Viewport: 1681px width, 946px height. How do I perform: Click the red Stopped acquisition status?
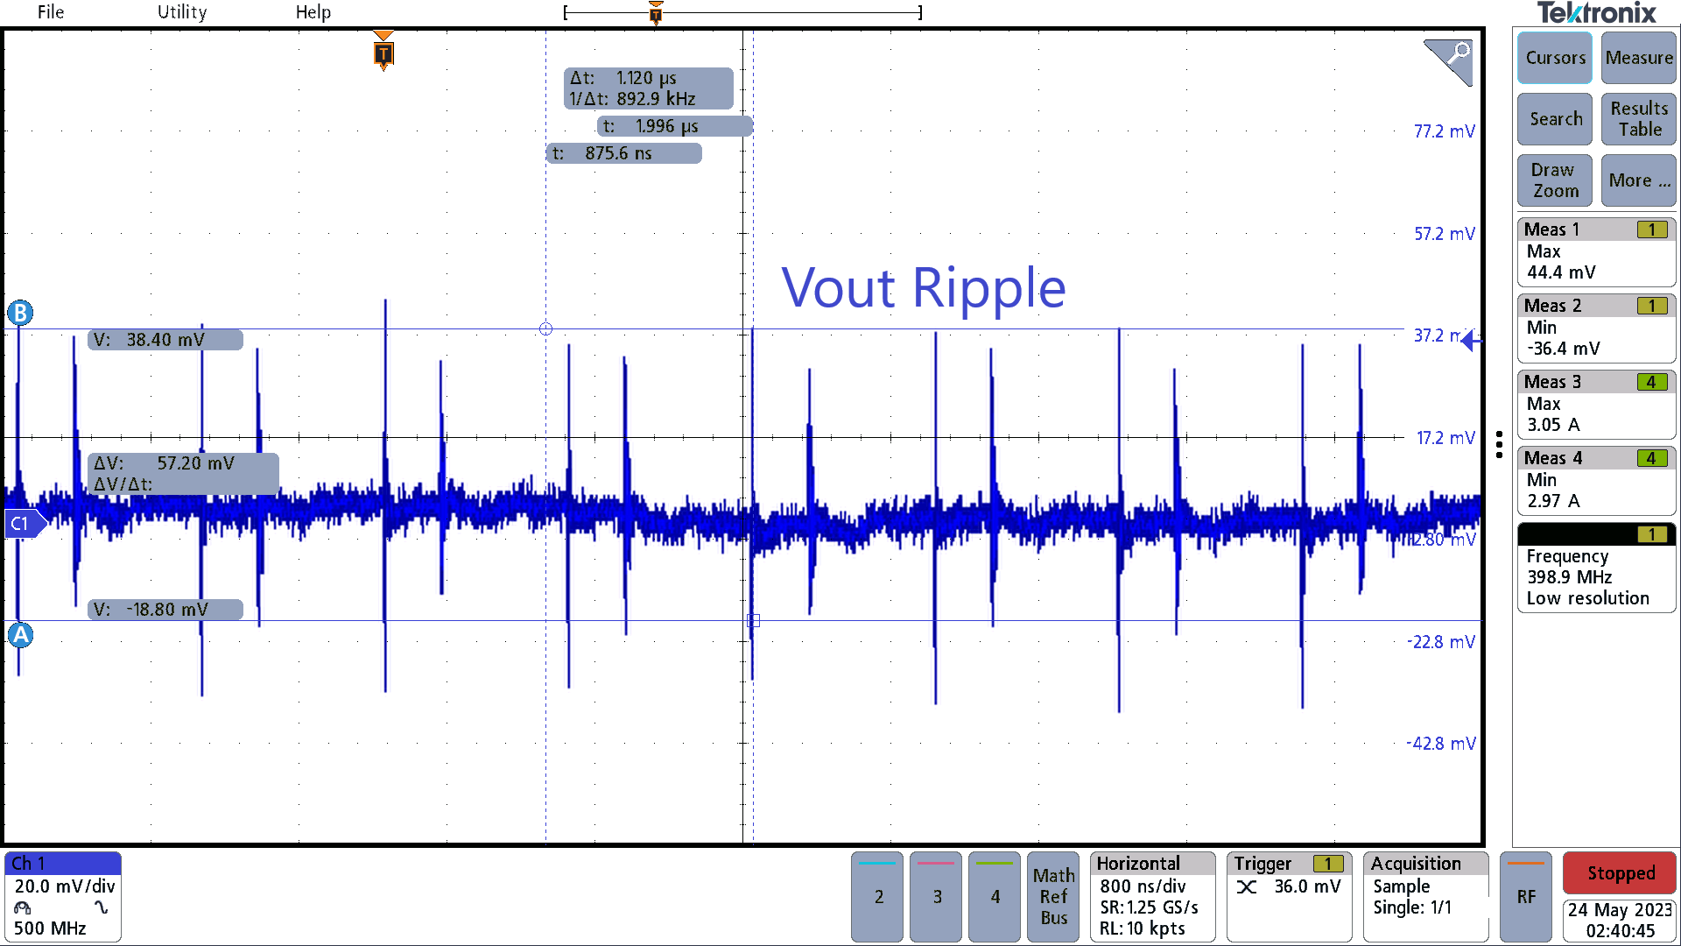[1619, 873]
